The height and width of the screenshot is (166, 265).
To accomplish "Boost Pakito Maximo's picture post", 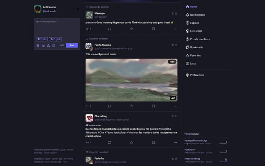I will 109,106.
